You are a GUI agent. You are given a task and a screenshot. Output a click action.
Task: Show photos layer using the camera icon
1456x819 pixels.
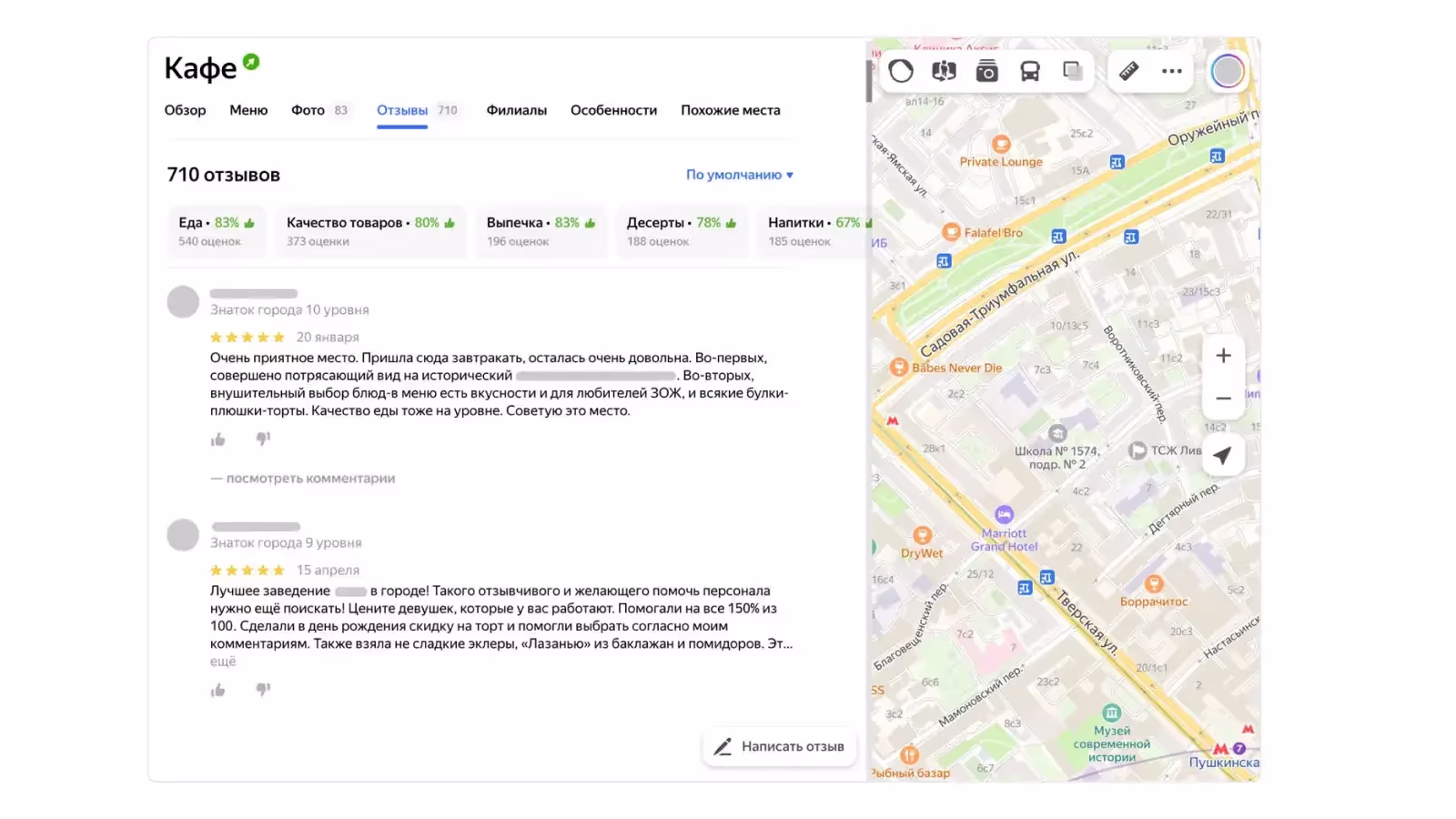coord(986,71)
